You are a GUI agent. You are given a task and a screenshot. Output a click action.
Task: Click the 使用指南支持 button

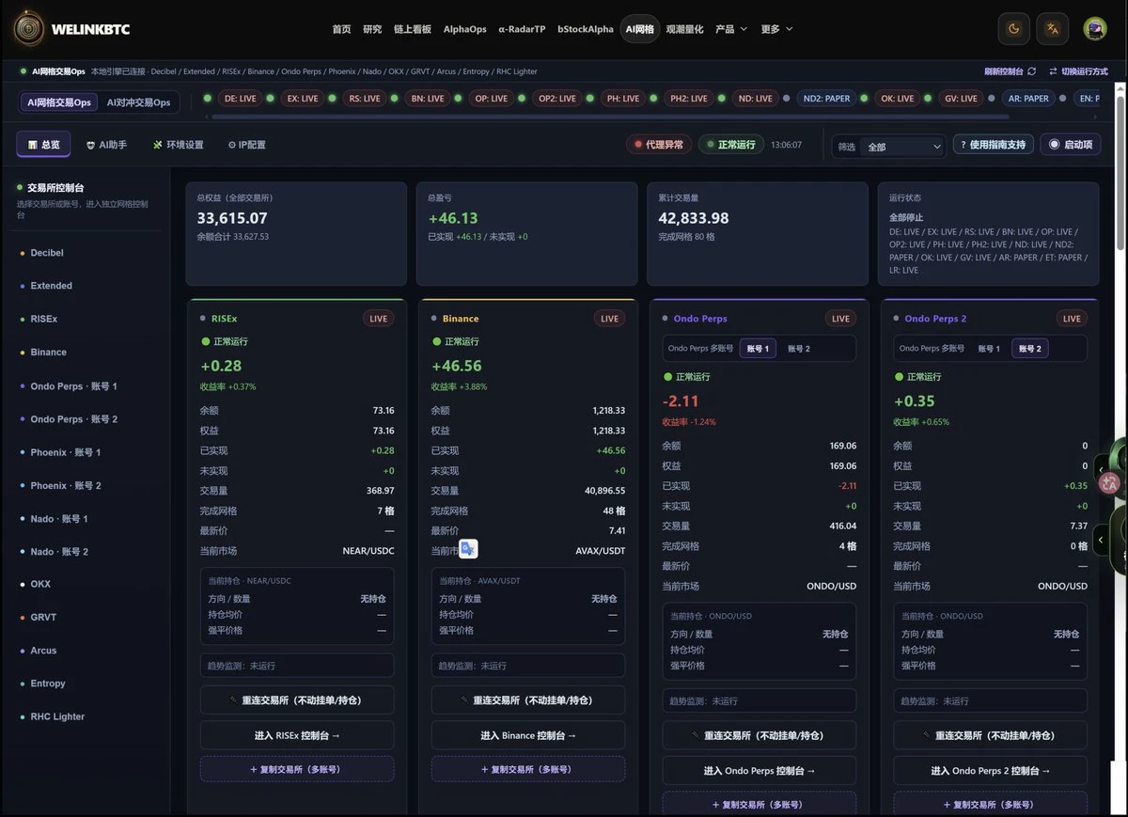click(994, 145)
